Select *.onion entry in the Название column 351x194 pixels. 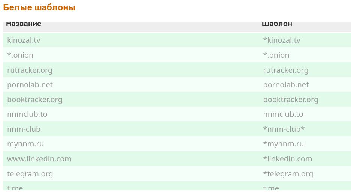20,55
